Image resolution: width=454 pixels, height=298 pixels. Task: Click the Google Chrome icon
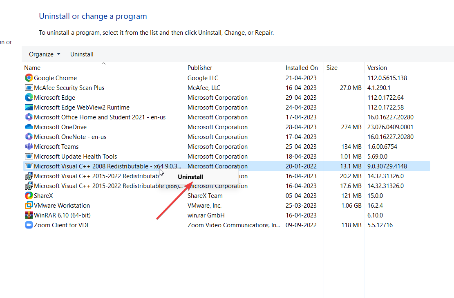pyautogui.click(x=29, y=78)
